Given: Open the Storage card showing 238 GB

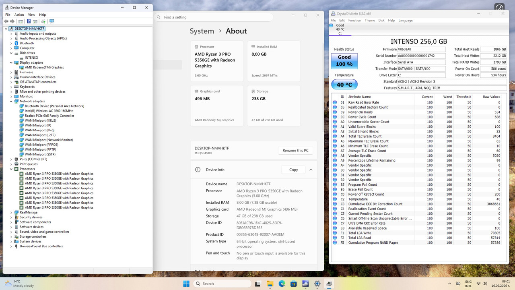Looking at the screenshot, I should 274,106.
